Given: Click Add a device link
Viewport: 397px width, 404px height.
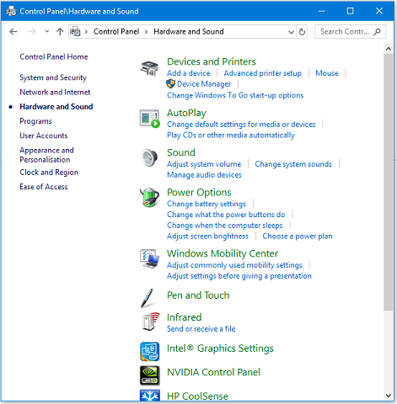Looking at the screenshot, I should 188,73.
